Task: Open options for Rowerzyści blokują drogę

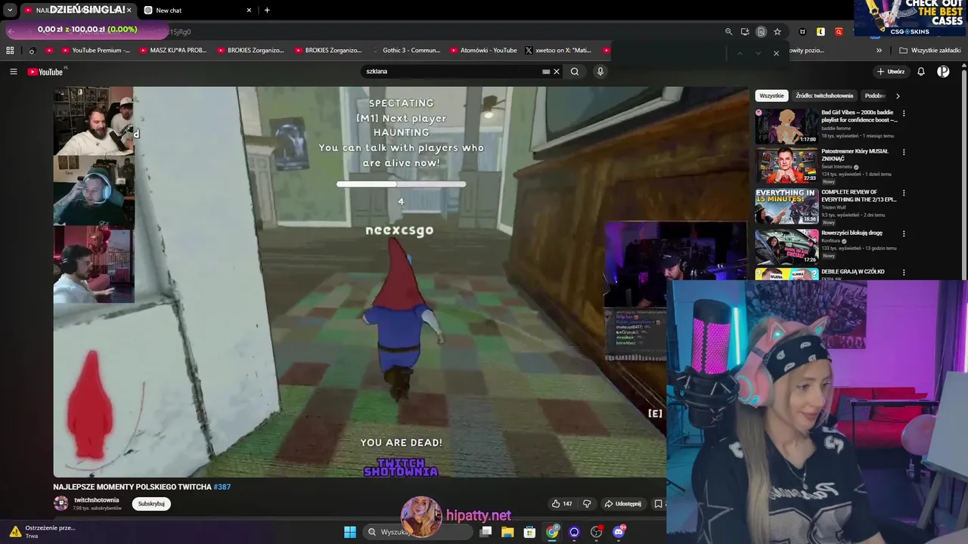Action: coord(904,234)
